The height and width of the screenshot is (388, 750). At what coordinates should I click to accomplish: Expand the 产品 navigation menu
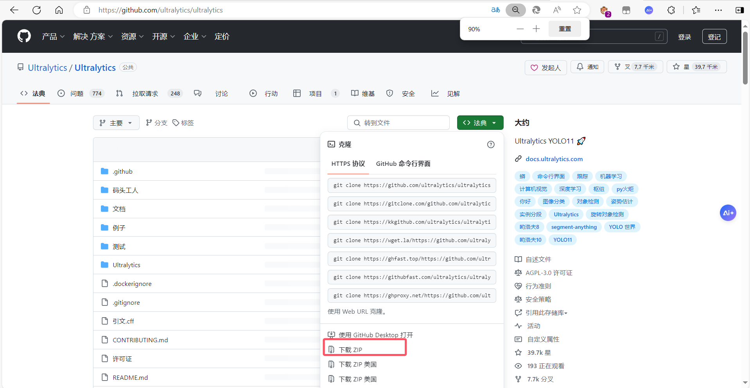pyautogui.click(x=53, y=36)
